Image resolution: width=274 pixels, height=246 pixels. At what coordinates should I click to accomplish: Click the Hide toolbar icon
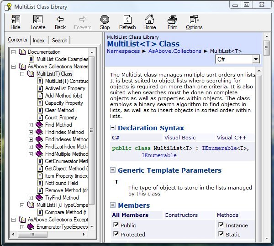click(16, 19)
